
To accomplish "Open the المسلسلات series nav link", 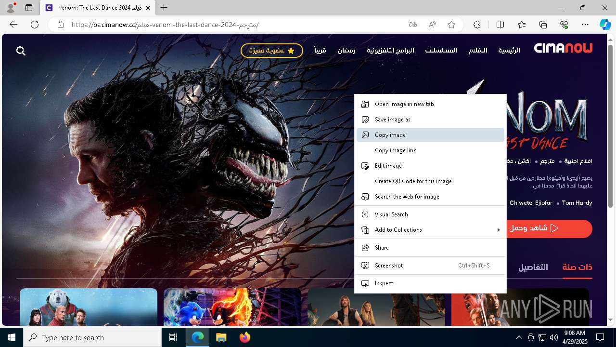I will pyautogui.click(x=441, y=50).
